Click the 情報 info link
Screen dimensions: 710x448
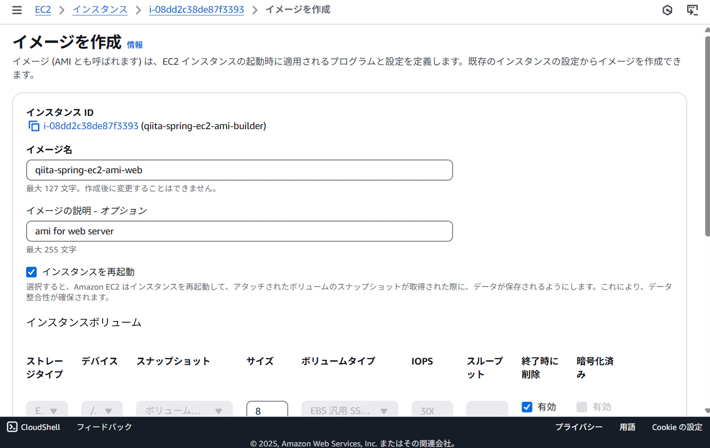tap(135, 45)
